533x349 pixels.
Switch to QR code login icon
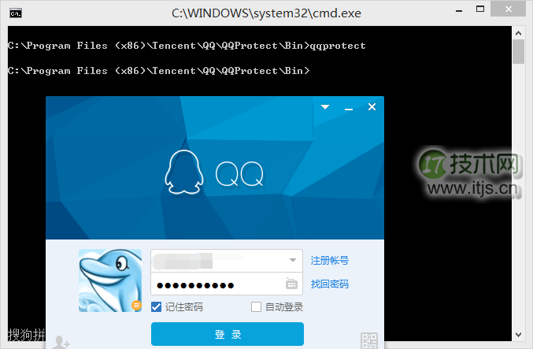(368, 340)
